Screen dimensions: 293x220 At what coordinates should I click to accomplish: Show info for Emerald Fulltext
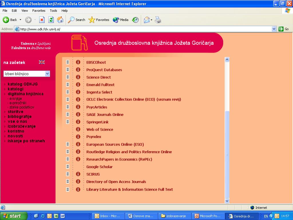(x=78, y=85)
